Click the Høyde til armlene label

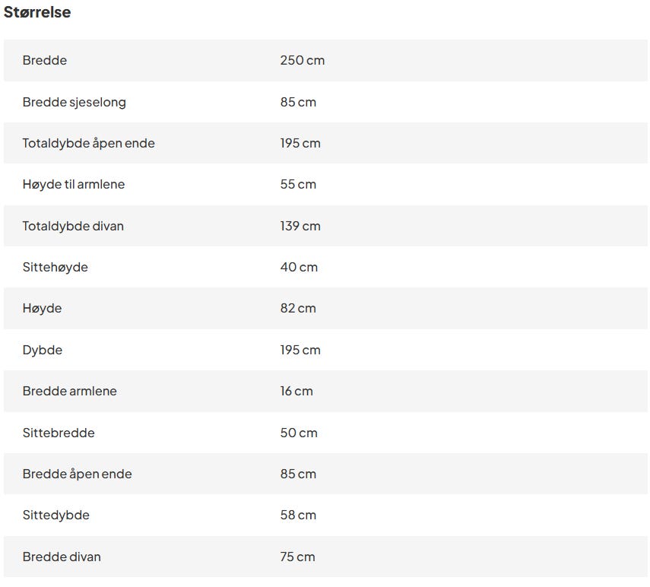point(73,184)
